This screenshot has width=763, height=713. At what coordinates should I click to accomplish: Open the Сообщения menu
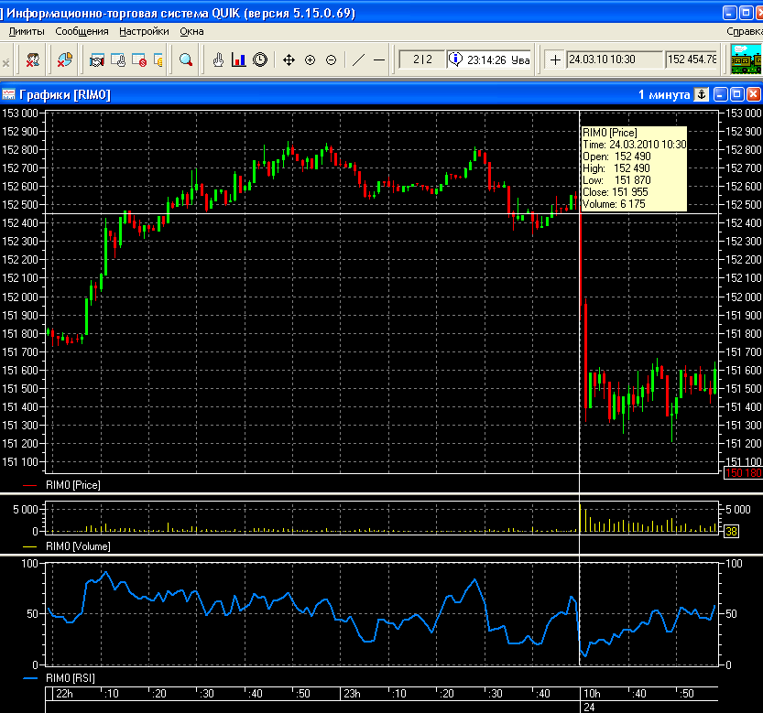click(x=81, y=31)
